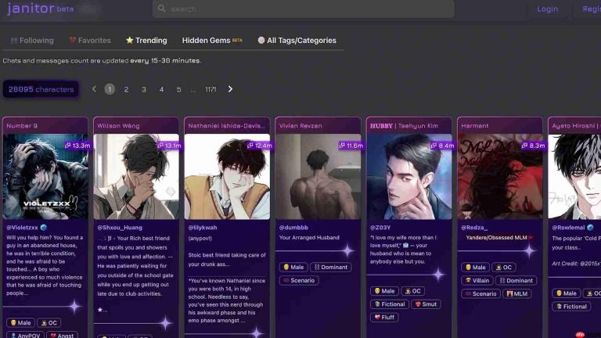Viewport: 601px width, 338px height.
Task: Click the Willson Wang card title
Action: click(x=118, y=126)
